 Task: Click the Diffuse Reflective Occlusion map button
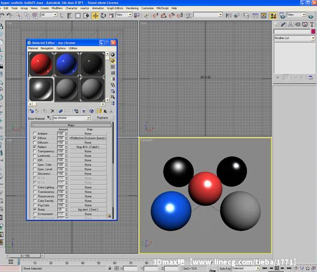88,138
